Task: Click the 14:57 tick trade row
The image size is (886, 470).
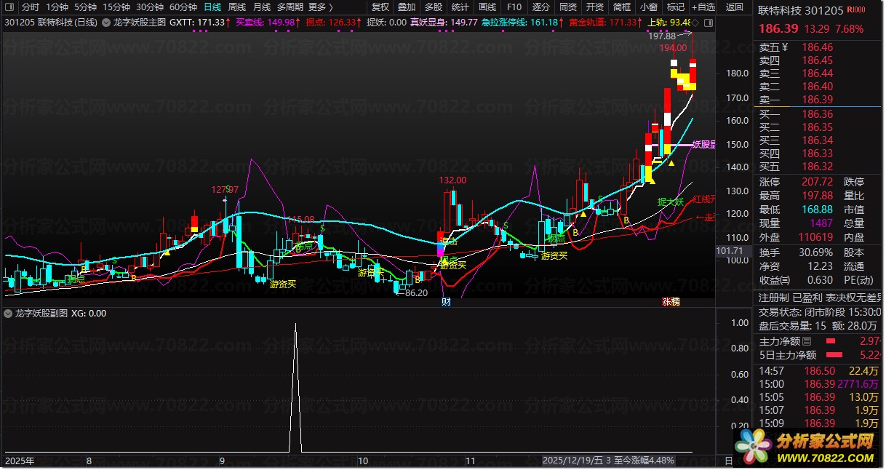Action: point(818,370)
